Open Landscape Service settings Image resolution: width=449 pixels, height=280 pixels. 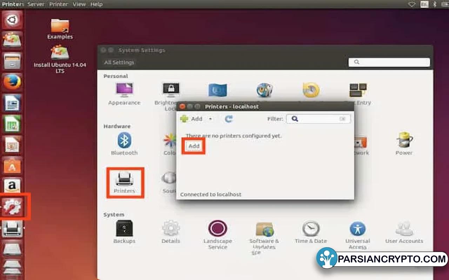217,234
